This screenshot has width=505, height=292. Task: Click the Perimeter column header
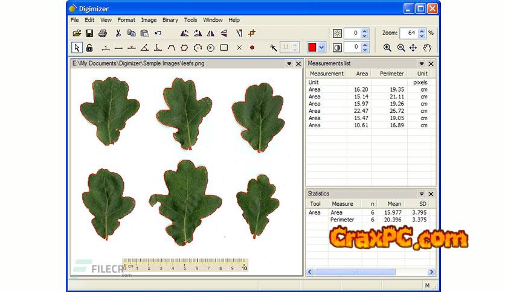pos(391,74)
